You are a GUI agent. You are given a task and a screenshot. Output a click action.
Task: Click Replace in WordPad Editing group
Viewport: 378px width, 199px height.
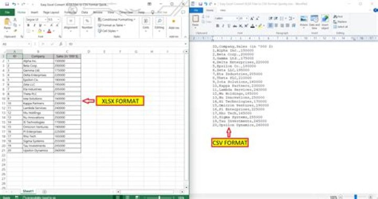pos(340,21)
